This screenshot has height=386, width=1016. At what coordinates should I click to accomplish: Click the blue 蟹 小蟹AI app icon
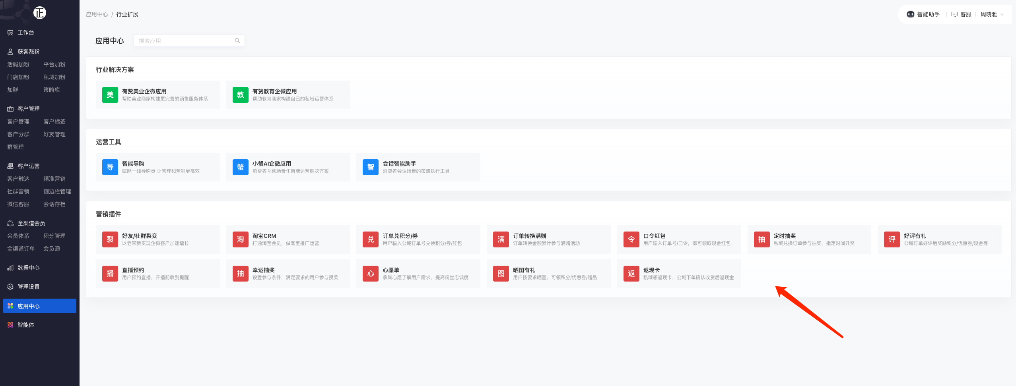click(x=240, y=167)
